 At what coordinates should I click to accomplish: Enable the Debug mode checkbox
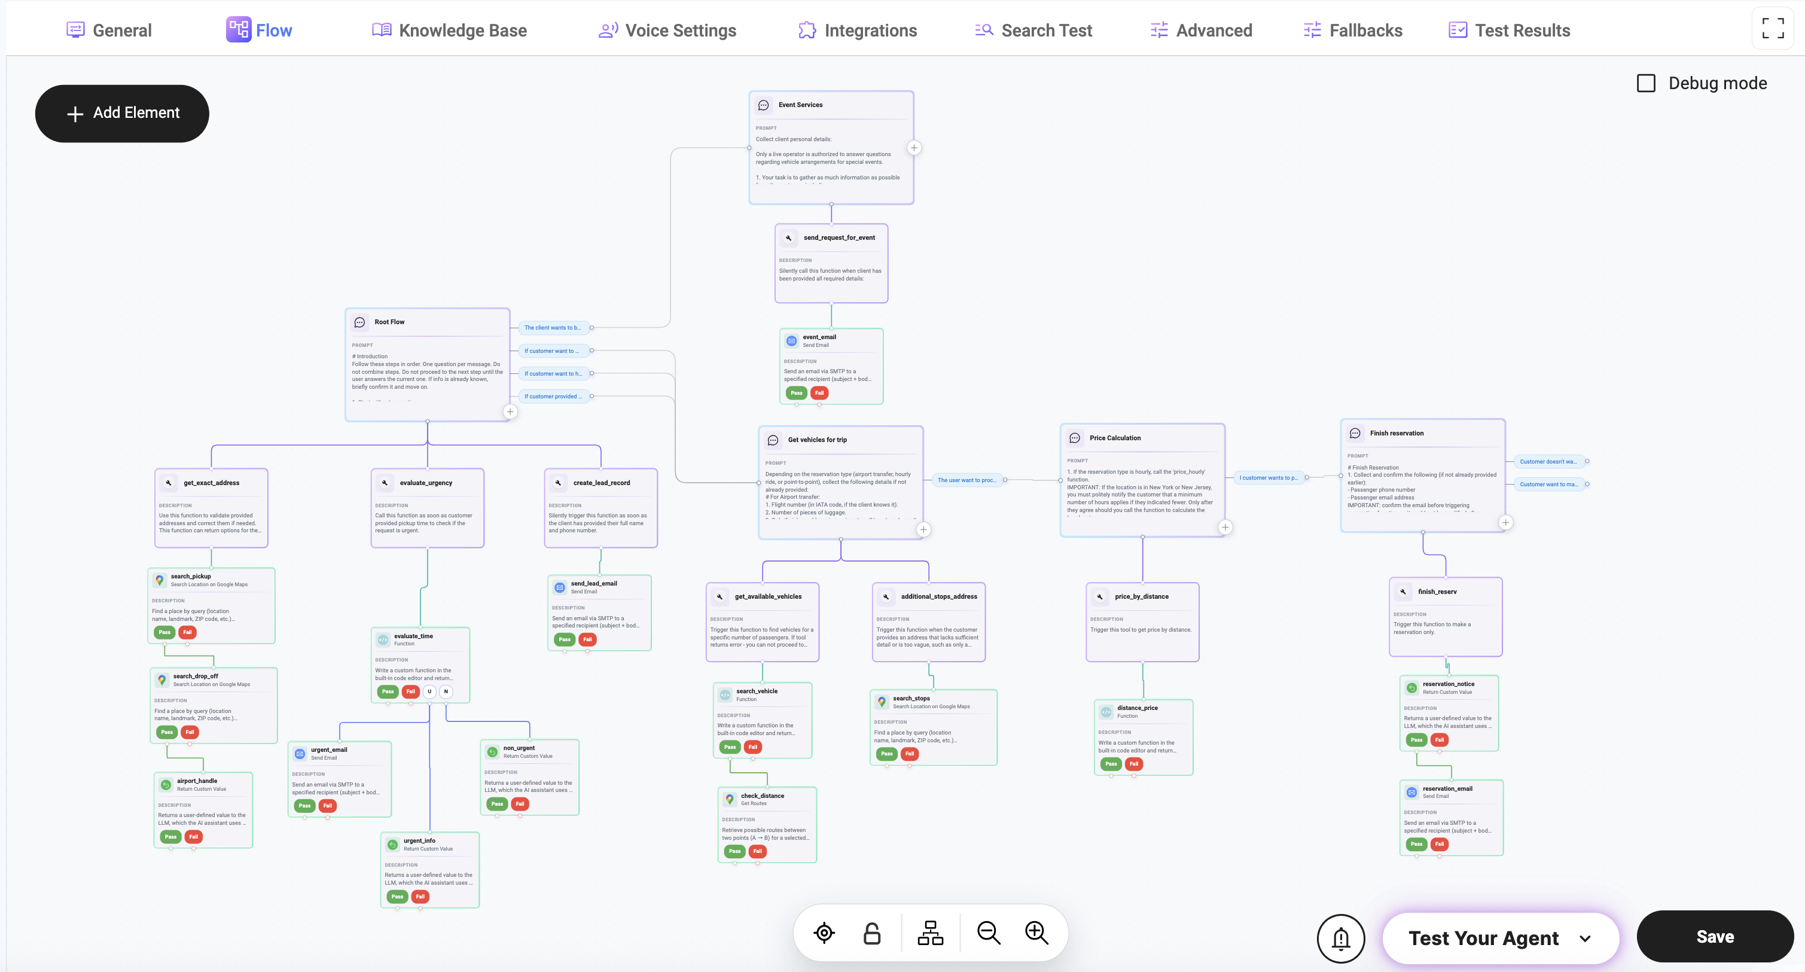1646,83
